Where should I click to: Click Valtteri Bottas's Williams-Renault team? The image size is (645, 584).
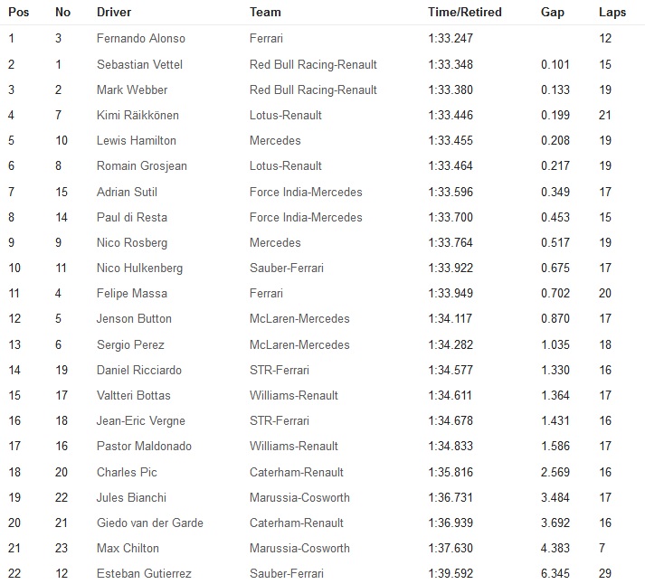pyautogui.click(x=294, y=395)
